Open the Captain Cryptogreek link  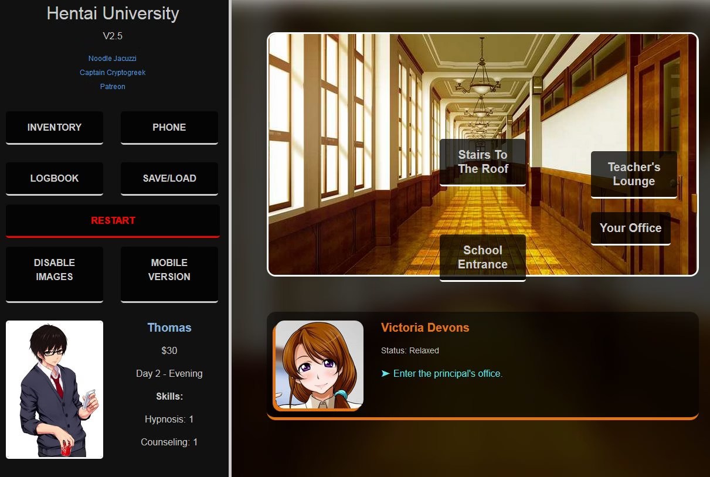coord(113,72)
